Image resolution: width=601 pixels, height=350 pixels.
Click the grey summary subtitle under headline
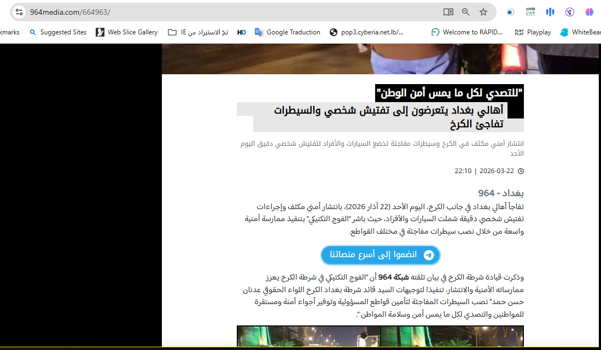(382, 148)
